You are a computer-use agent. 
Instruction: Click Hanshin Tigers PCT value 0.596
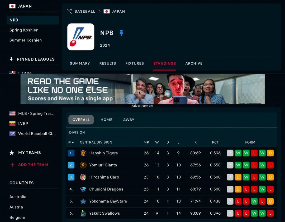coord(215,153)
